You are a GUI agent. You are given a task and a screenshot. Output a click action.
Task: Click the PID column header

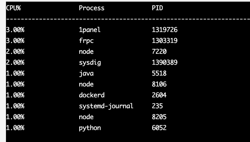point(157,8)
